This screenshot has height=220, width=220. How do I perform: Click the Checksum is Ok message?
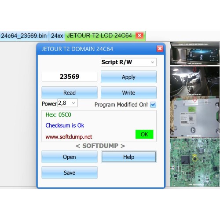click(65, 125)
